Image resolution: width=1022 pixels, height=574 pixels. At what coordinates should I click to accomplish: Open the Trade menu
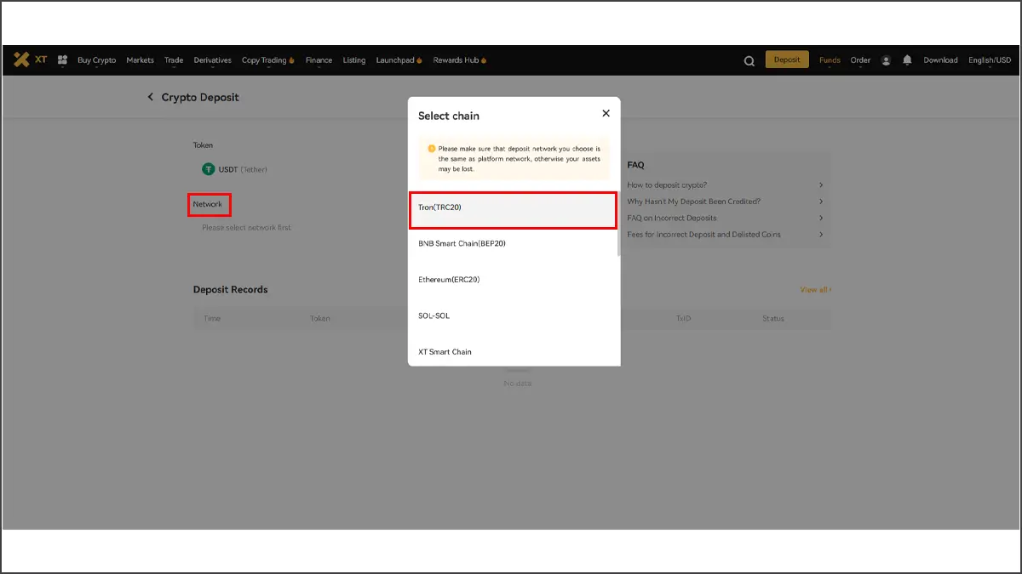click(x=174, y=60)
